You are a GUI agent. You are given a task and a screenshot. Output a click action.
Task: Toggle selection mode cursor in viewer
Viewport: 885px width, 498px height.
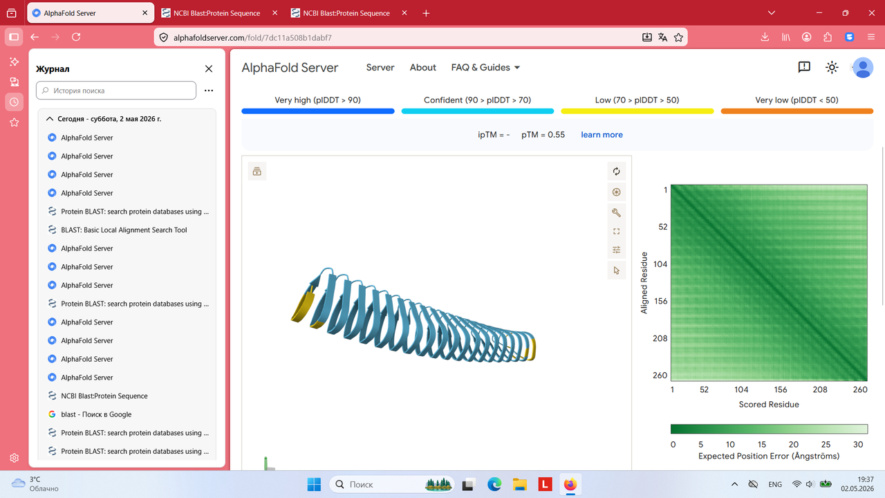[617, 270]
